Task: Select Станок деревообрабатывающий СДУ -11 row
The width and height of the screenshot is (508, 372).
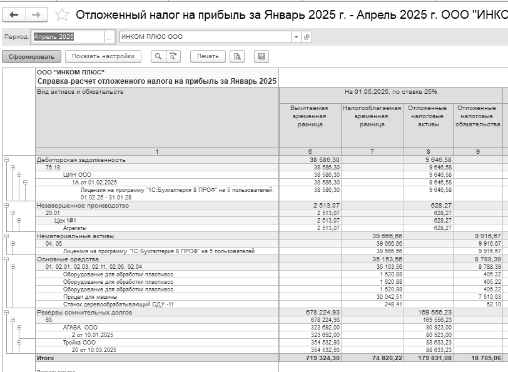Action: [x=157, y=304]
